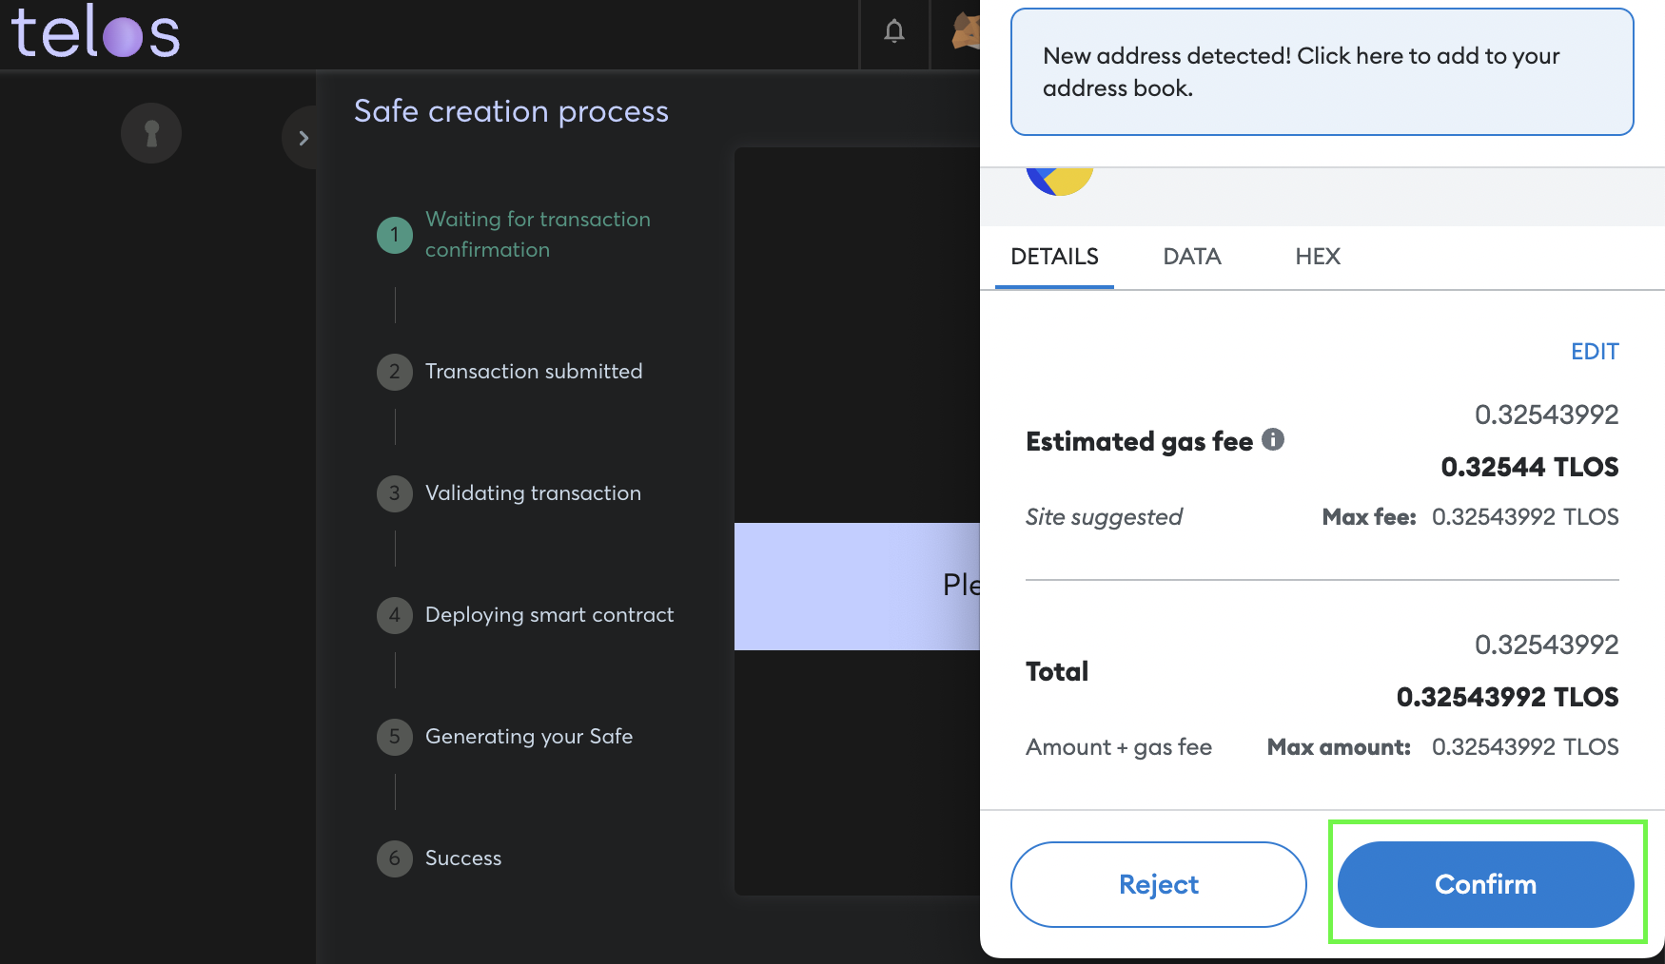
Task: Select the Validating transaction step
Action: tap(533, 493)
